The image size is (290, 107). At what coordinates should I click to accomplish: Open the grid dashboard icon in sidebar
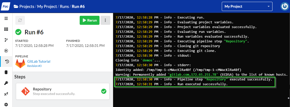tap(6, 29)
